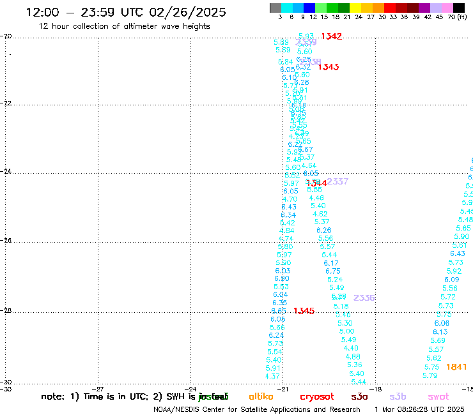Click the red cryosat track label 1342
The height and width of the screenshot is (415, 473).
tap(331, 36)
